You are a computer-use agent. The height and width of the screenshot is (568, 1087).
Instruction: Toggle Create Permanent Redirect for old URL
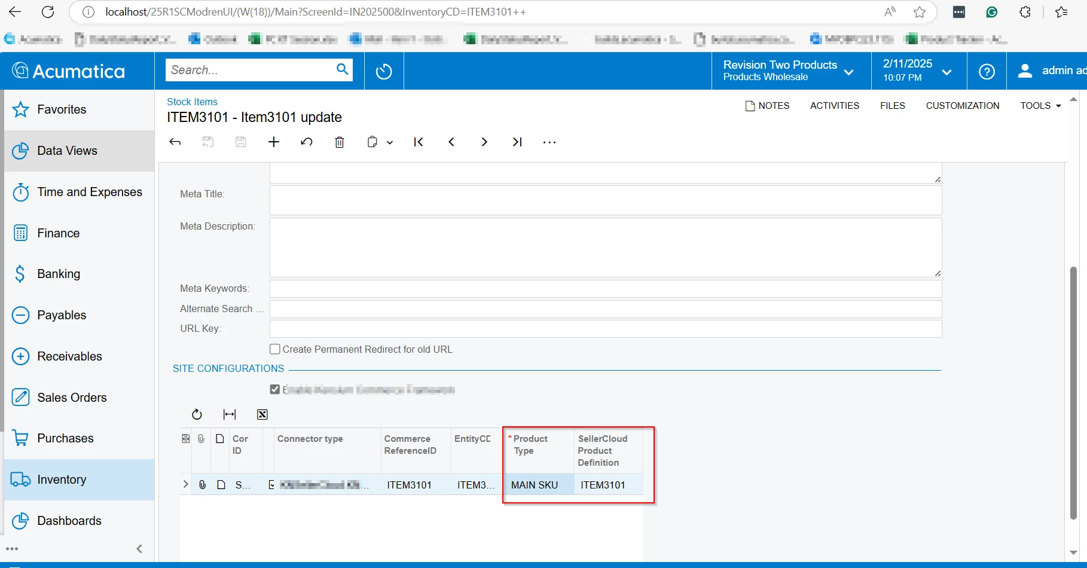pos(275,349)
